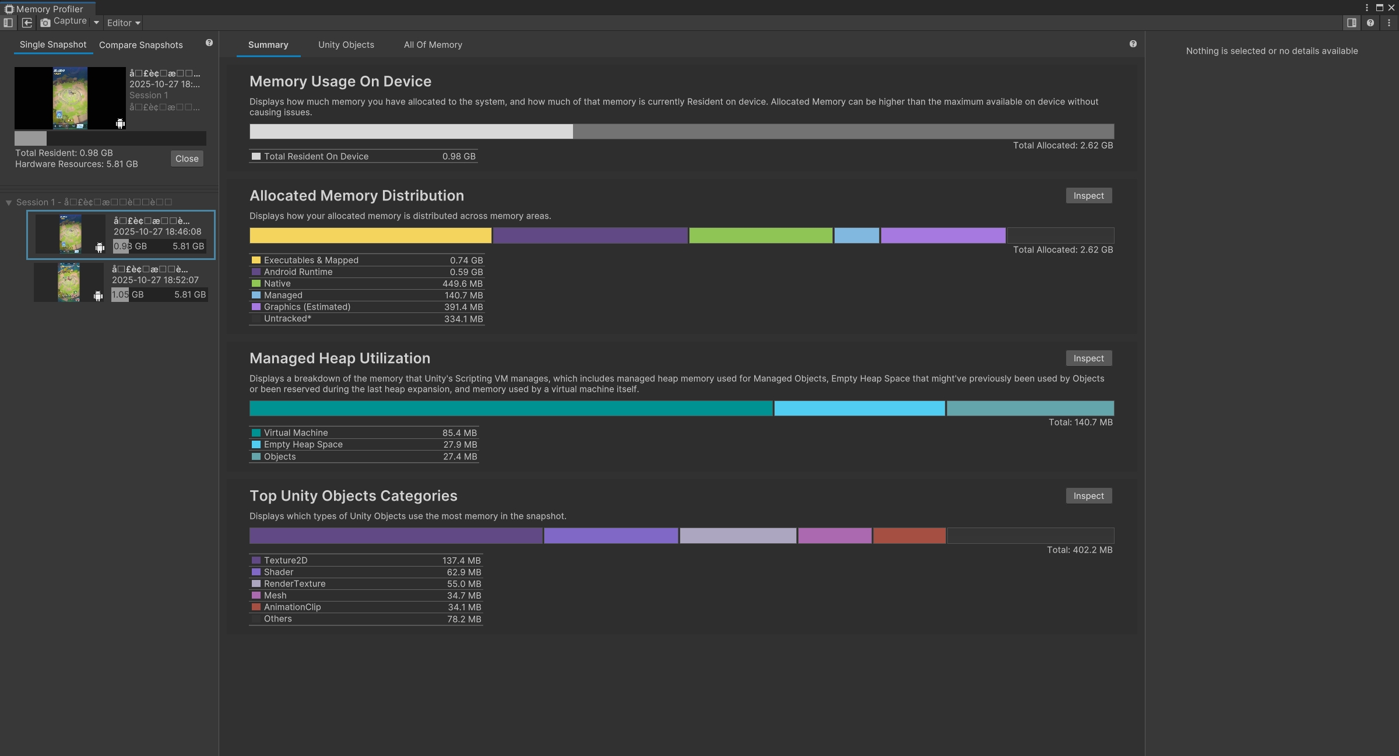Toggle the snapshot list panel icon
This screenshot has height=756, width=1399.
8,23
